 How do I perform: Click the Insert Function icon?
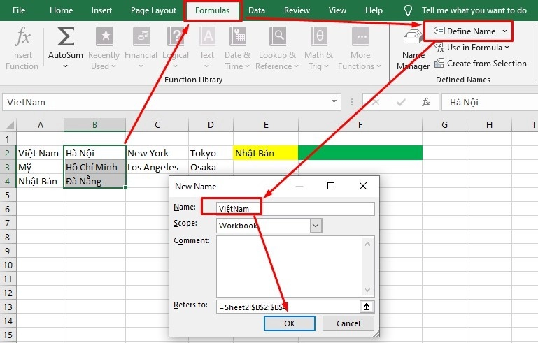click(22, 48)
